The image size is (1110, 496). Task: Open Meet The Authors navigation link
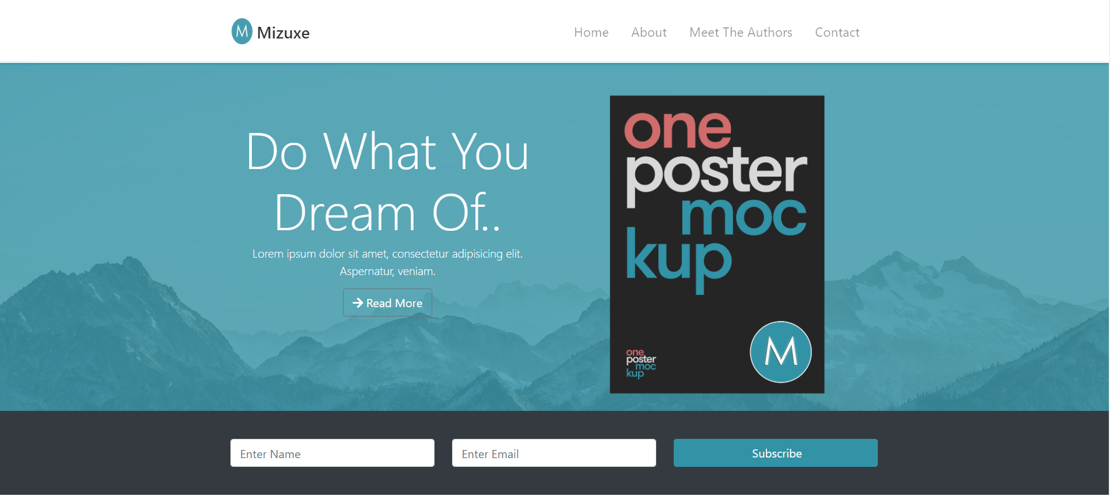pyautogui.click(x=741, y=33)
